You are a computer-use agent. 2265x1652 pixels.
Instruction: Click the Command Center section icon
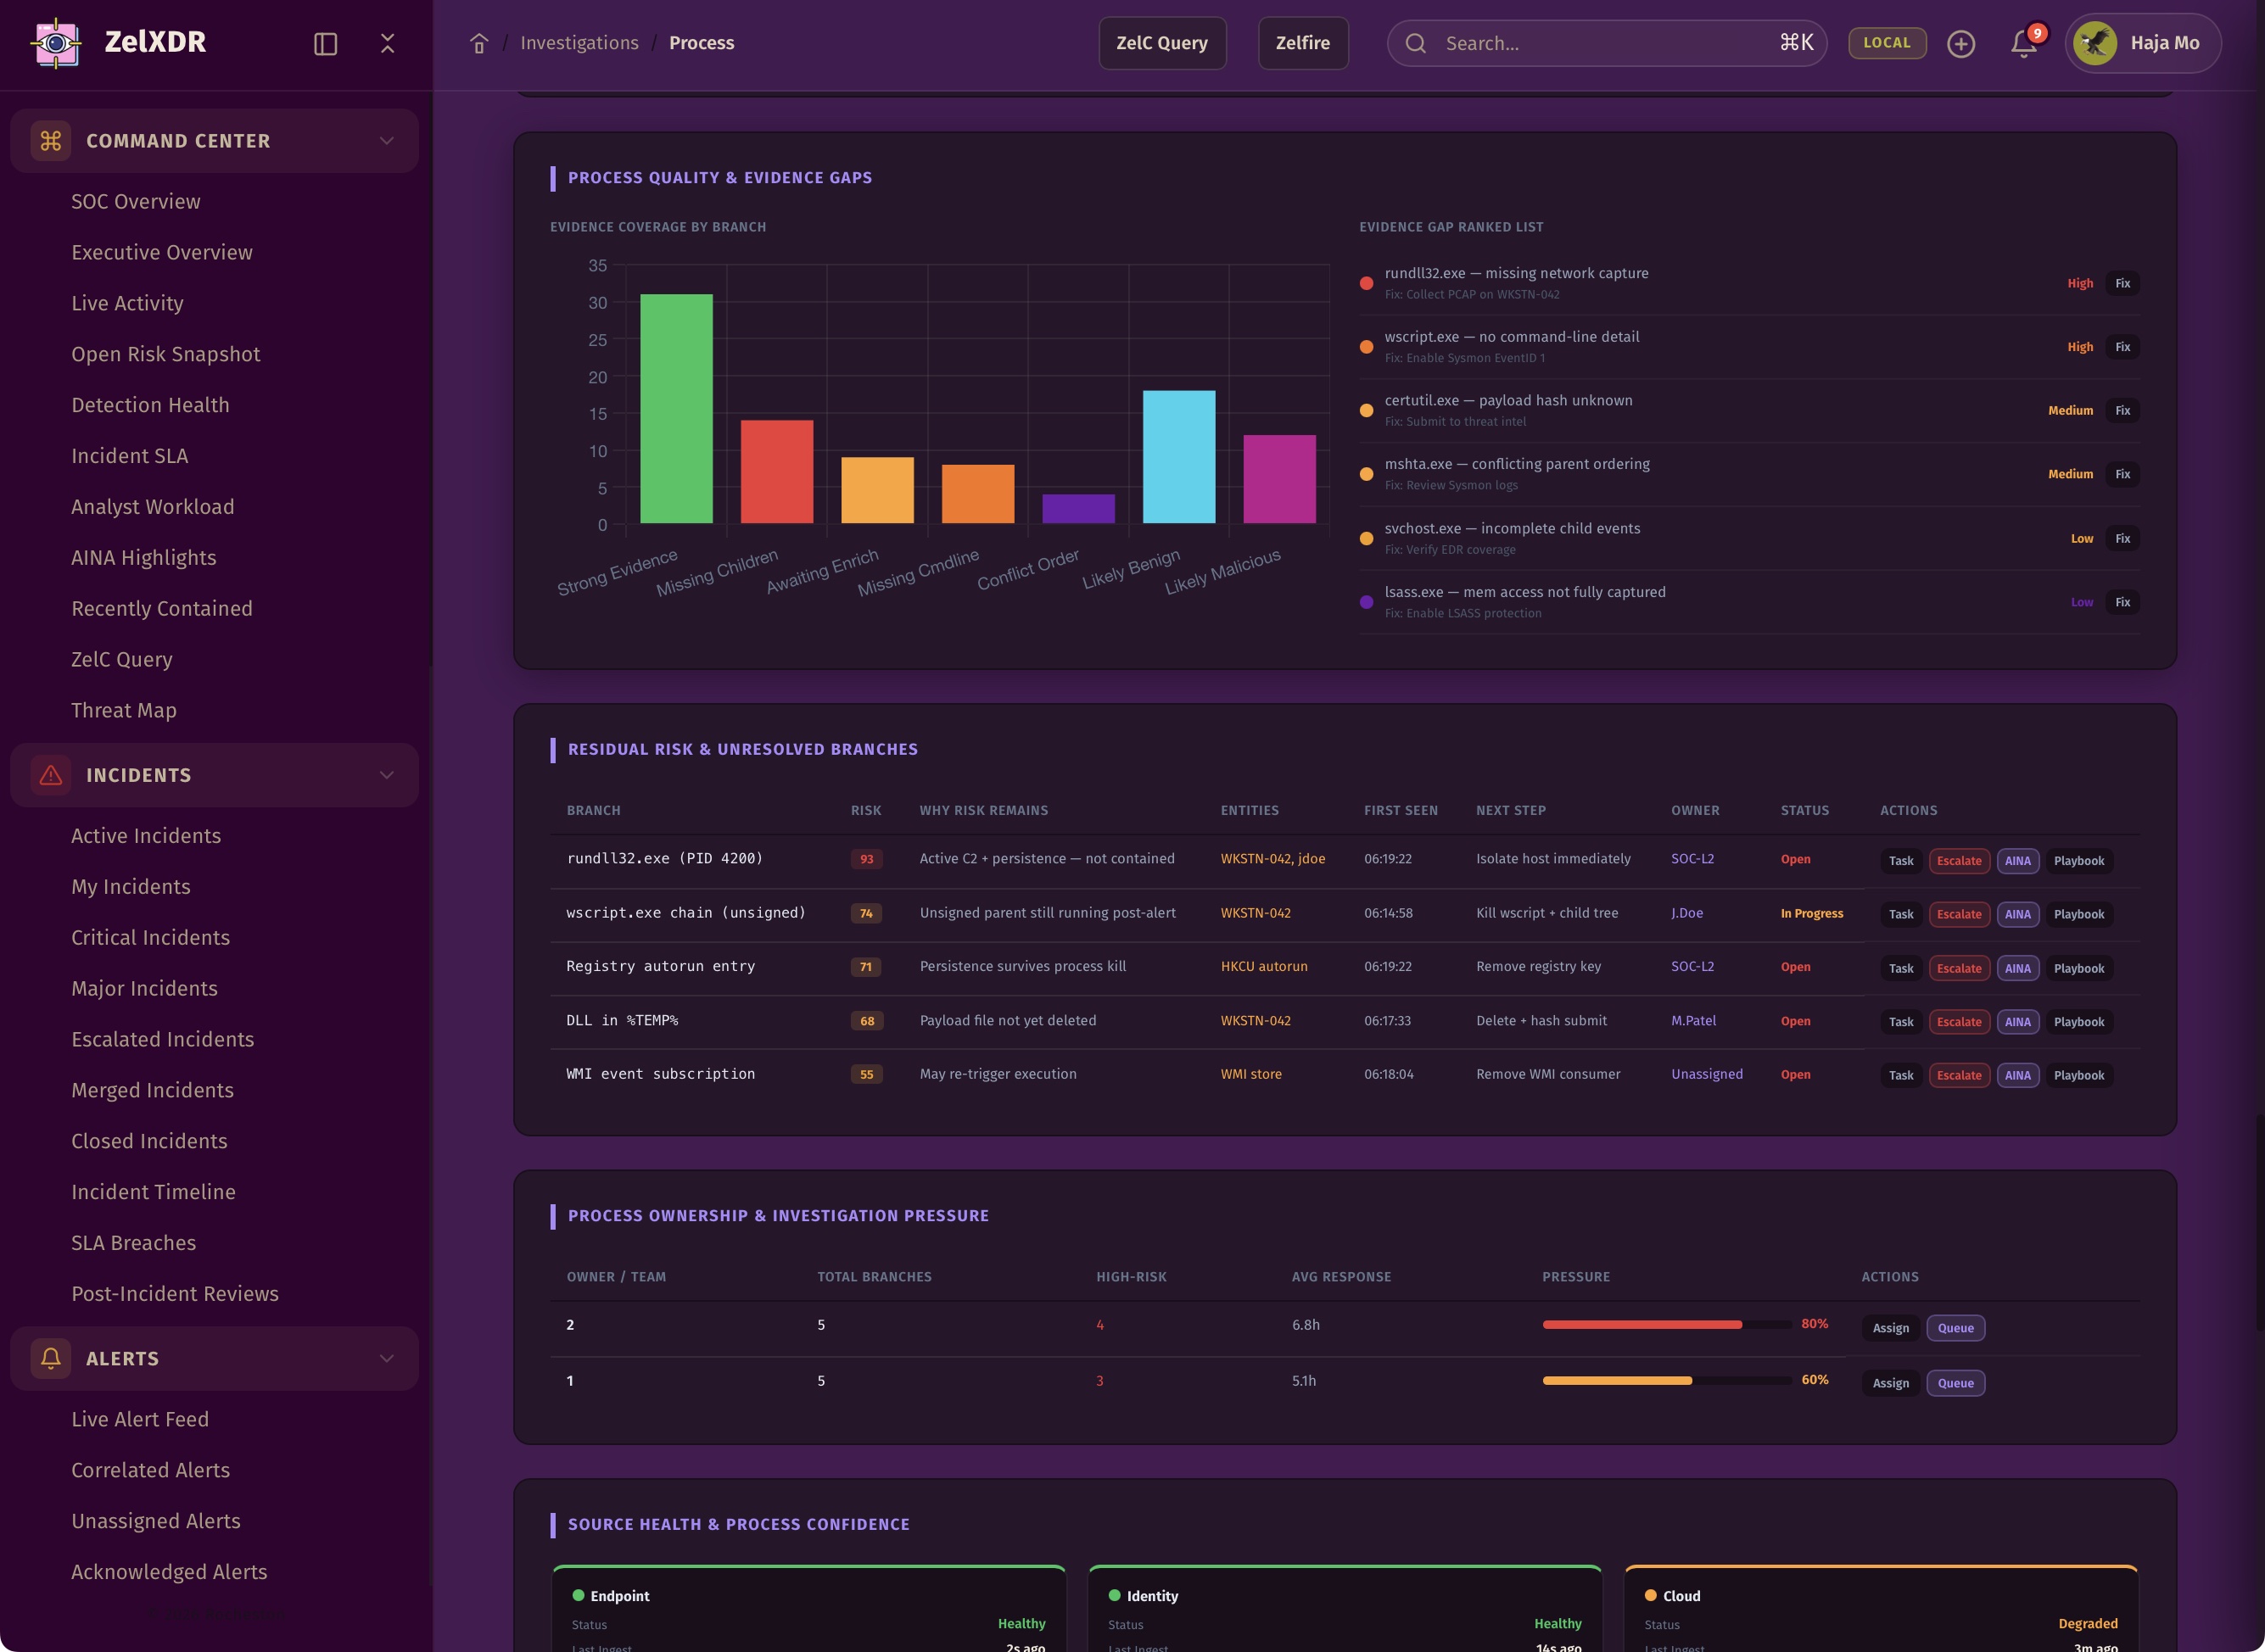pos(50,141)
